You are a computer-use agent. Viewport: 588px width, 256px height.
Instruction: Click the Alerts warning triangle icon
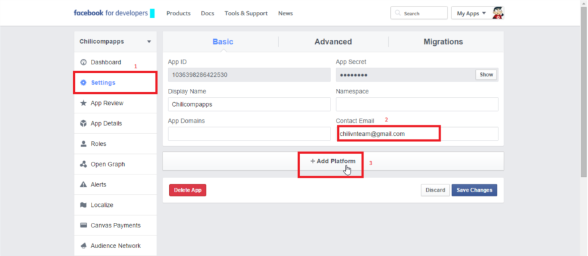pos(84,184)
